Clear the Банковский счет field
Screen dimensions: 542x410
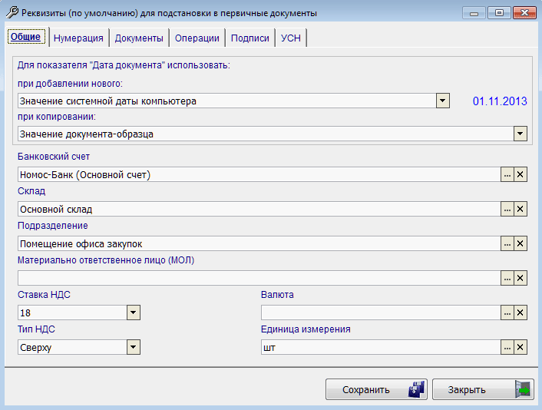tap(521, 174)
